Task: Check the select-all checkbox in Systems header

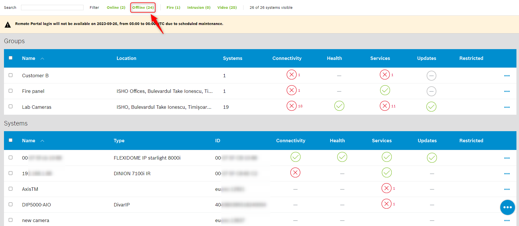Action: [11, 140]
